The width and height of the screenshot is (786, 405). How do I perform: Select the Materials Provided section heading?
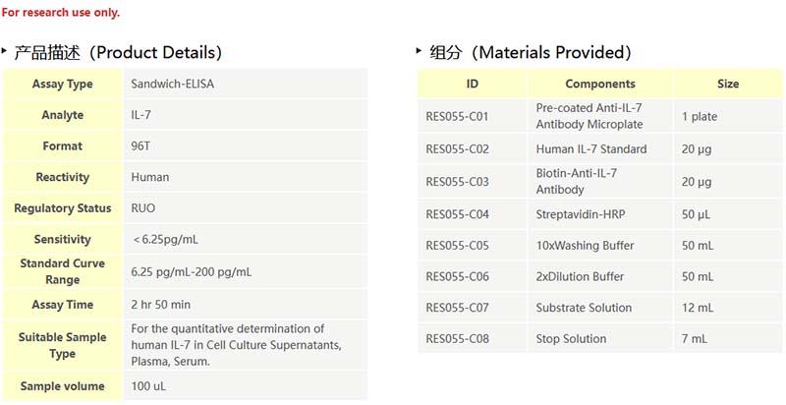(531, 52)
